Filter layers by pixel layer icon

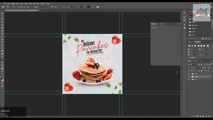tap(199, 64)
